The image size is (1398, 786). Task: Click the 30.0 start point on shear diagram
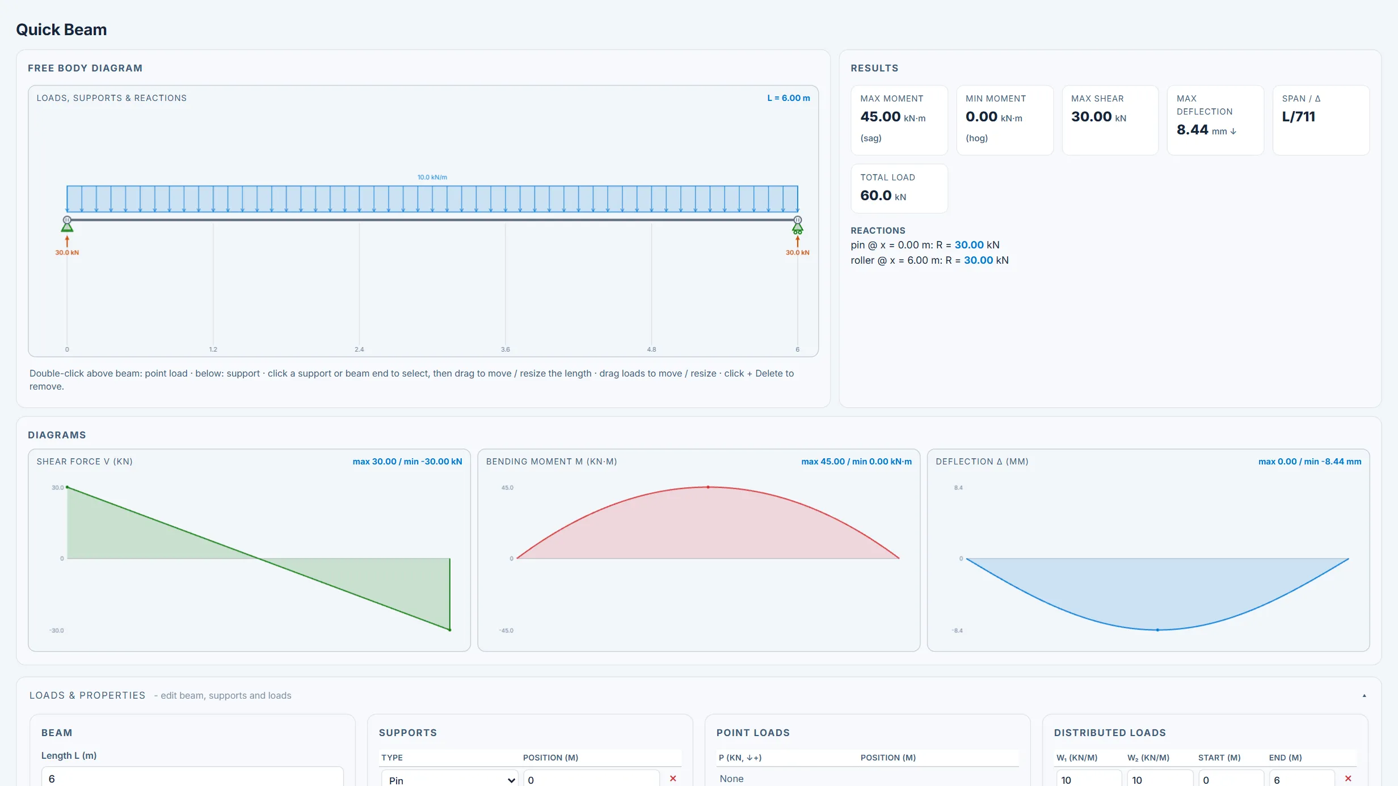(x=68, y=487)
